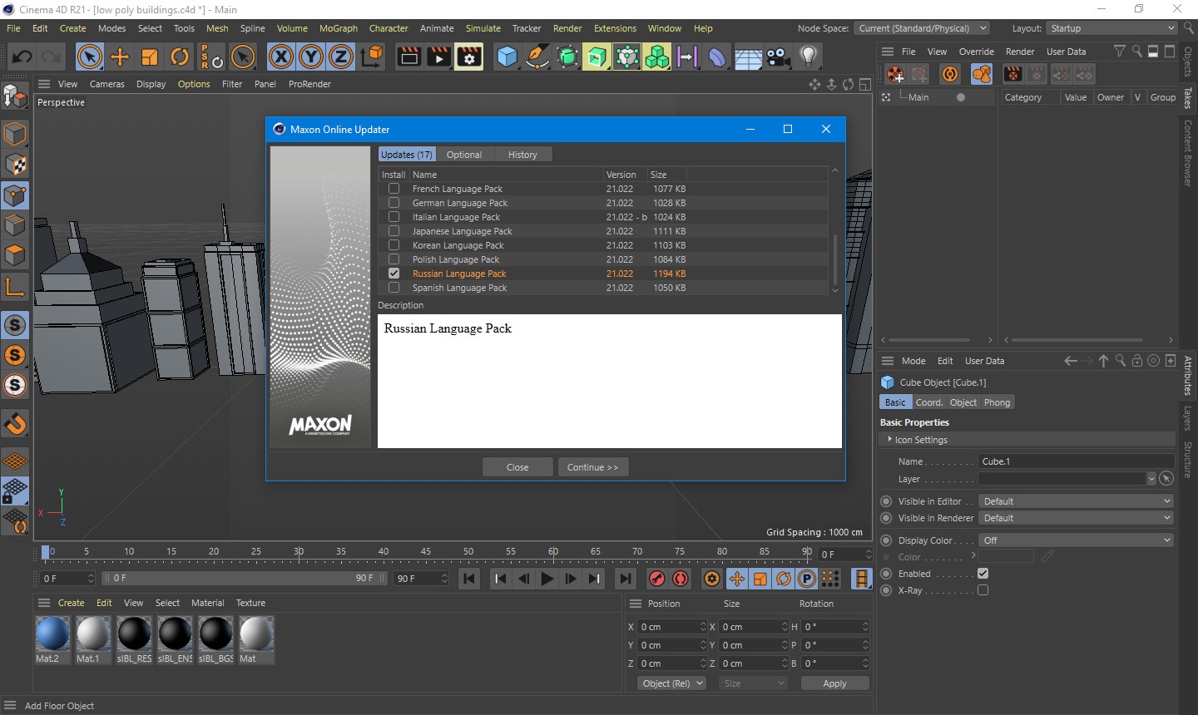Check the Italian Language Pack checkbox
Screen dimensions: 1198x715
(x=394, y=217)
